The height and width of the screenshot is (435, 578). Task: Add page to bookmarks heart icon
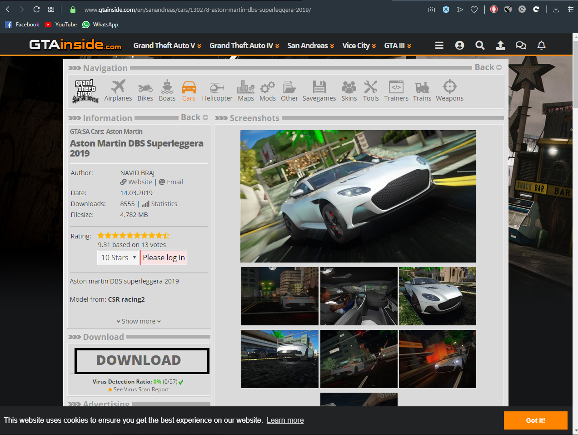(474, 10)
